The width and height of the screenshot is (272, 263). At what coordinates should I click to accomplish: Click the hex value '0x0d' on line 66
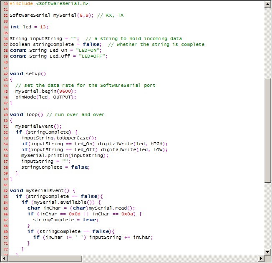pos(75,214)
